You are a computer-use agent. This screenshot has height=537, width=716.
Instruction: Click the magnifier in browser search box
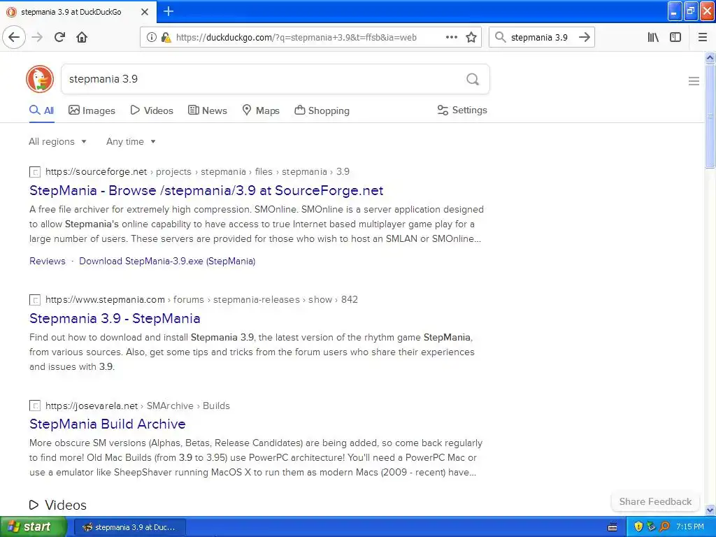[501, 37]
